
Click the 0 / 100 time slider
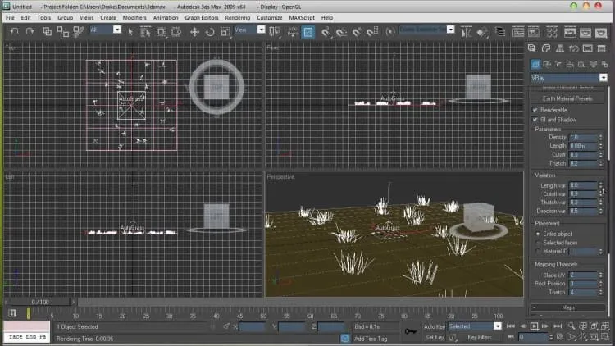click(x=40, y=302)
